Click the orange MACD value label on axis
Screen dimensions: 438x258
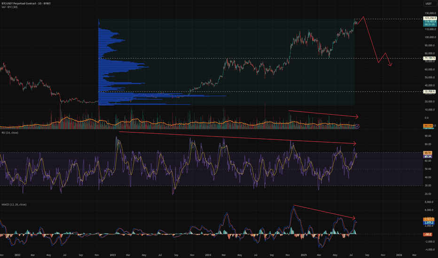429,219
